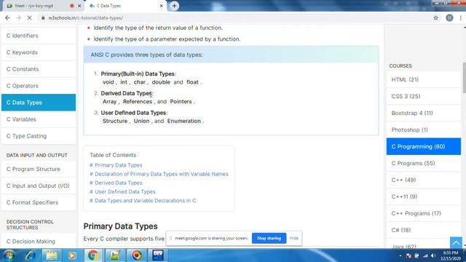Open the C++ (49) course

point(424,180)
